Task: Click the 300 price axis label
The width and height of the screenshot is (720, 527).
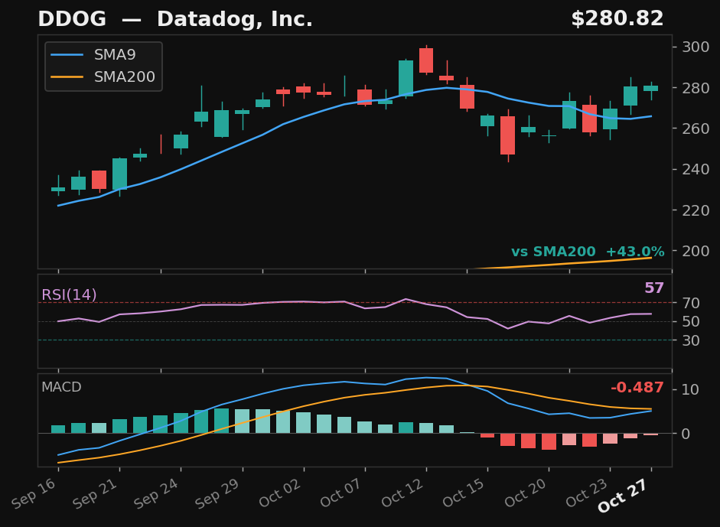Action: [696, 47]
